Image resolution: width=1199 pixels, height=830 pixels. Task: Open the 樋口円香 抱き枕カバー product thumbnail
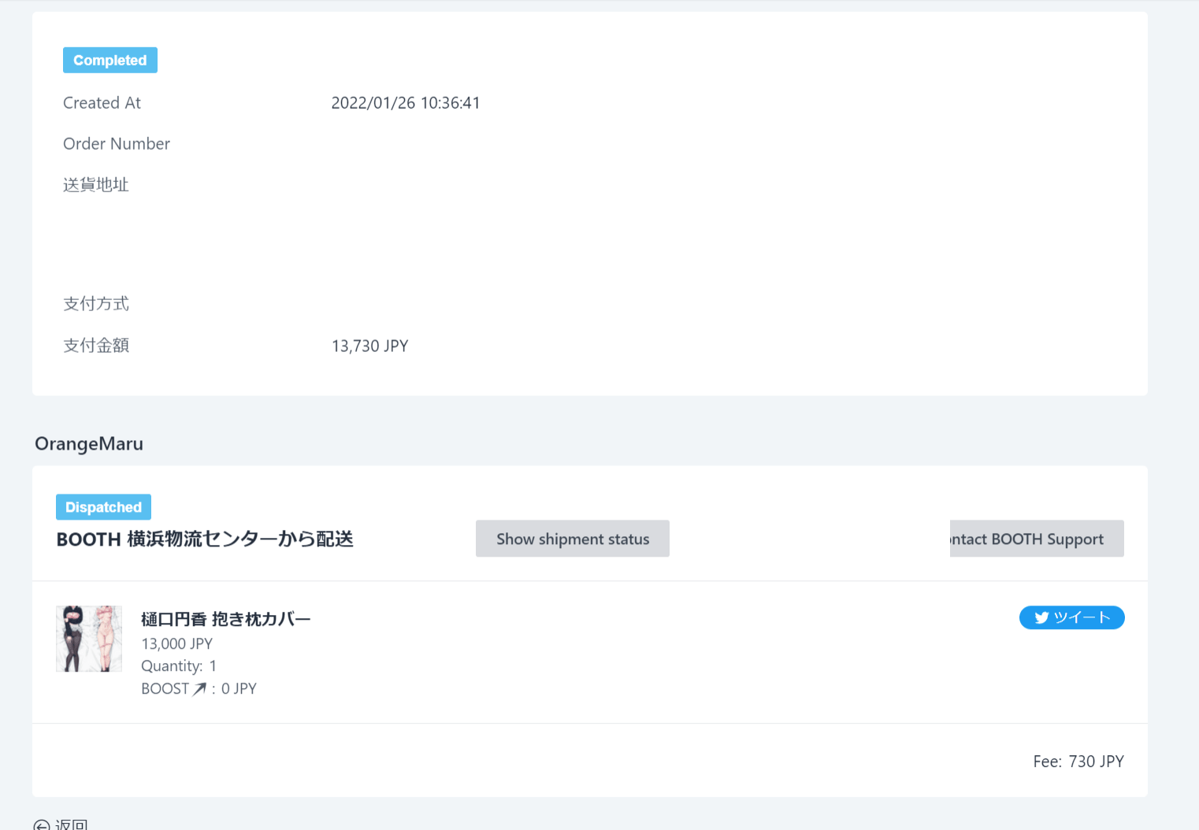coord(89,639)
